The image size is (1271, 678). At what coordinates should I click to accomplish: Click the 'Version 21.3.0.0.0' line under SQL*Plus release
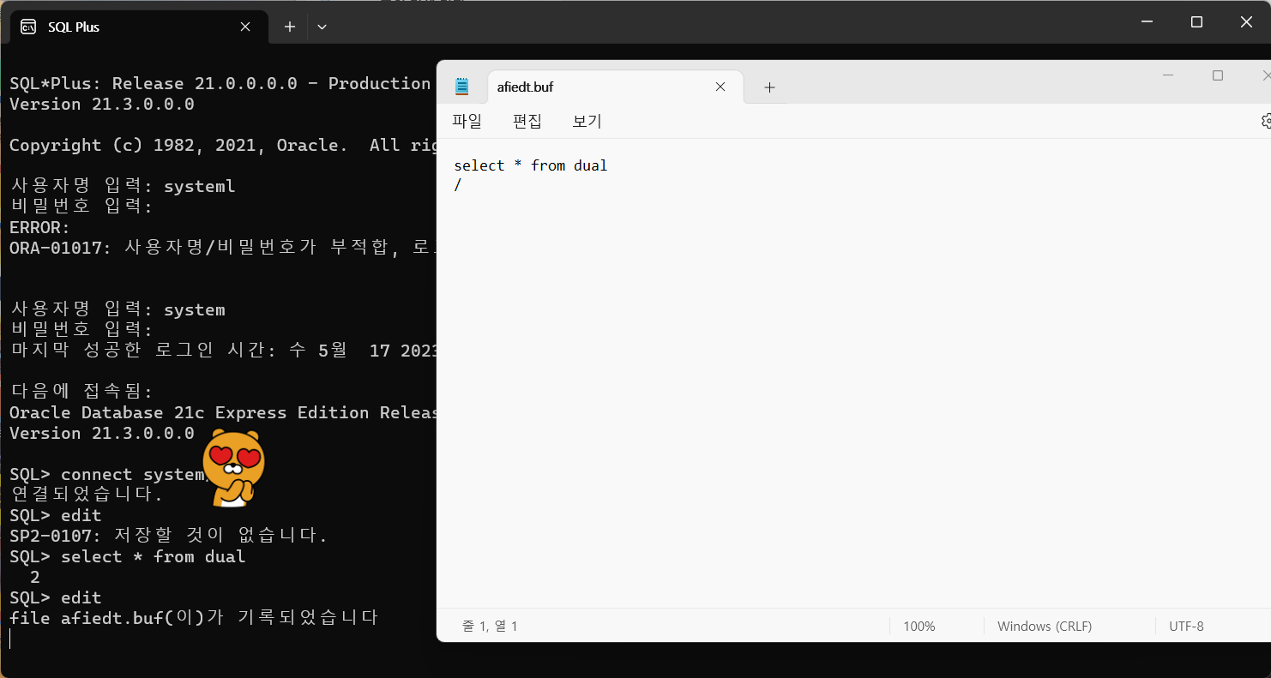[x=102, y=104]
